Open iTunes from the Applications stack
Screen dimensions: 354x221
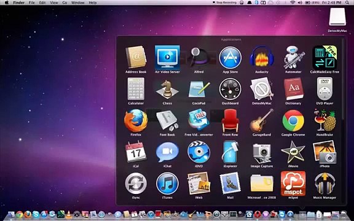click(x=167, y=184)
